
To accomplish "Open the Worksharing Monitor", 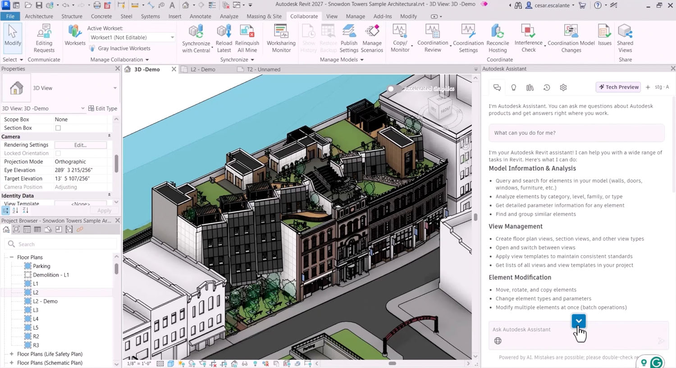I will point(281,39).
